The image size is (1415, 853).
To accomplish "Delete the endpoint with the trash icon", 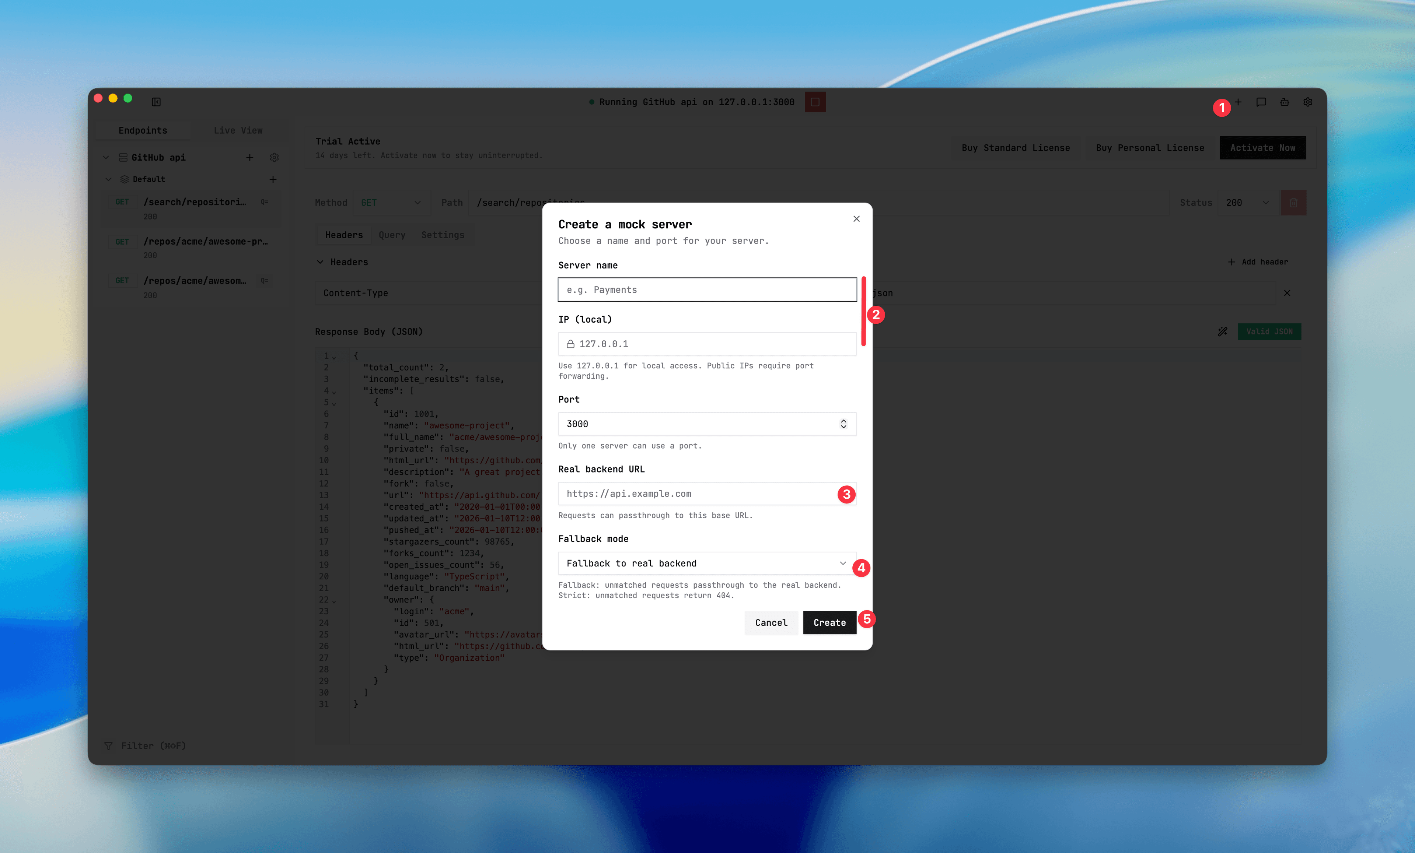I will (x=1293, y=202).
